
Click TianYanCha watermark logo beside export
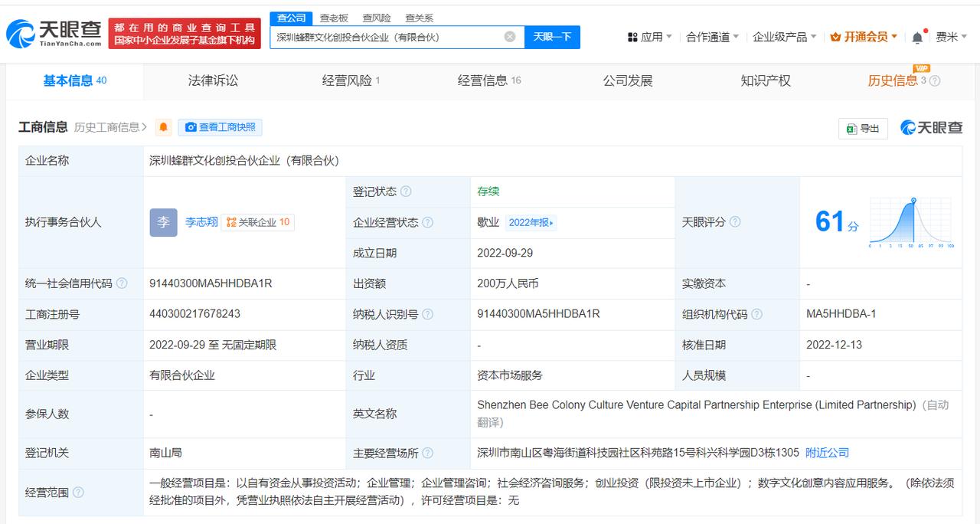(x=931, y=128)
